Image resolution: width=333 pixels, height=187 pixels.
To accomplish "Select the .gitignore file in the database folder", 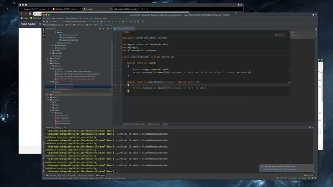I will click(57, 92).
